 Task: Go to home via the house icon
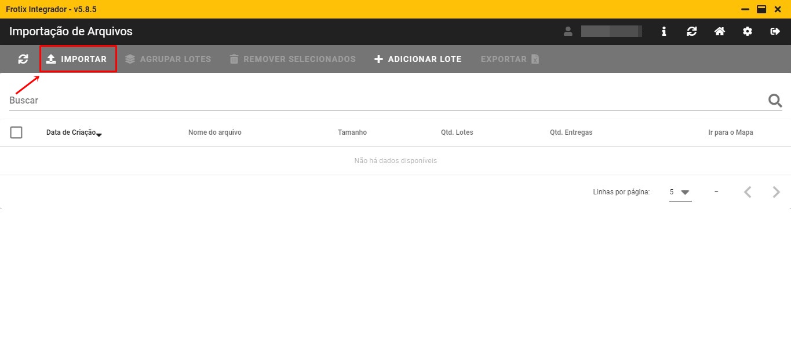pos(720,31)
